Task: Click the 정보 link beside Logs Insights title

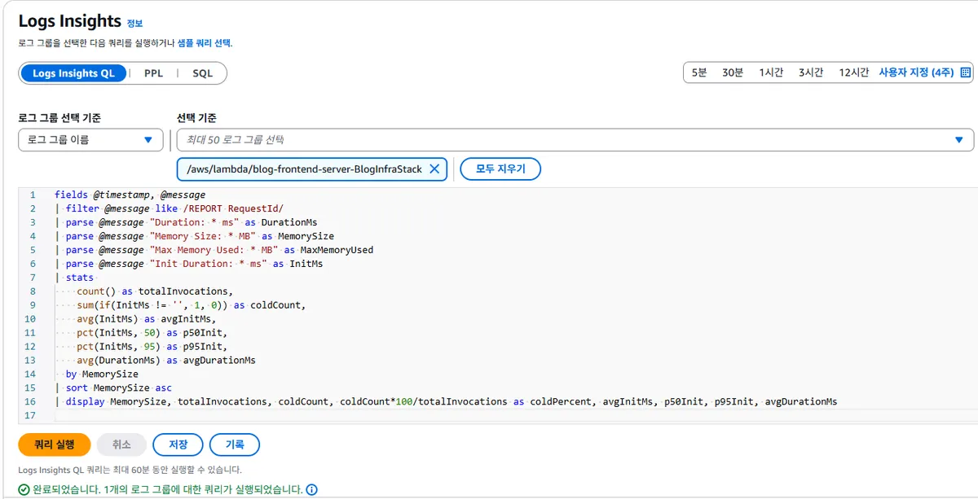Action: [134, 24]
